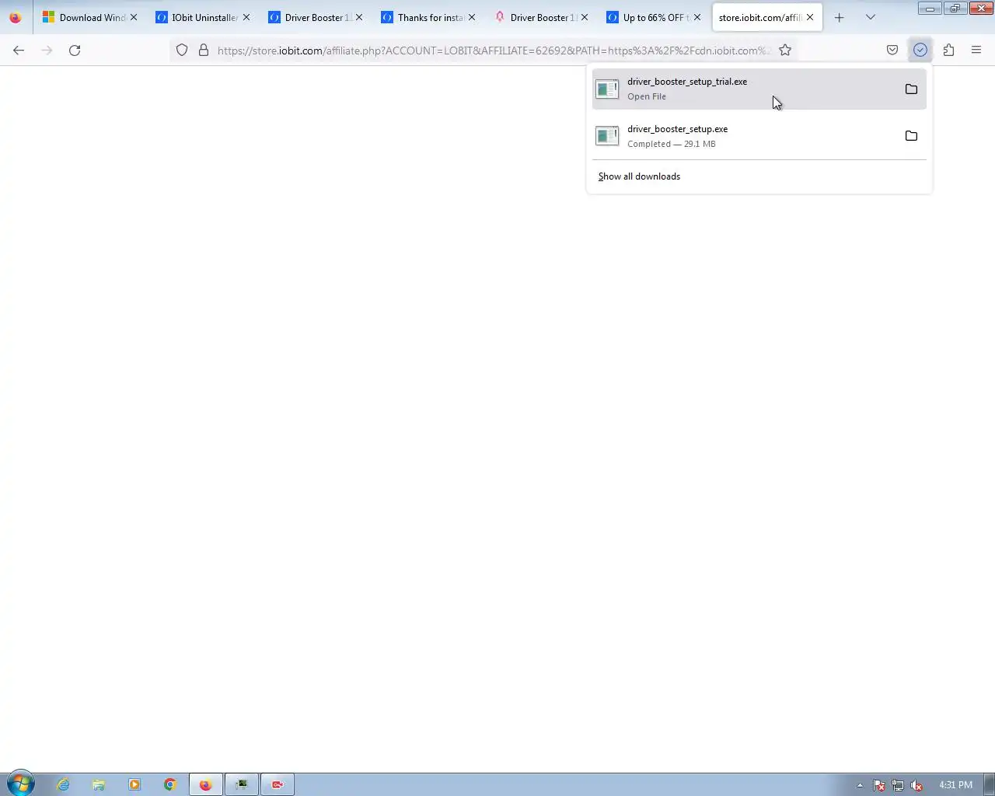Screen dimensions: 995x796
Task: Click the site security padlock icon
Action: [204, 51]
